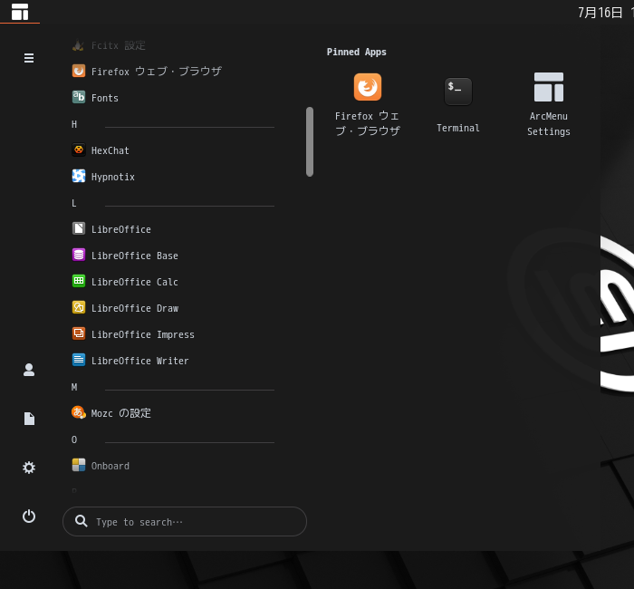634x589 pixels.
Task: Click the app list scrollbar handle
Action: (310, 141)
